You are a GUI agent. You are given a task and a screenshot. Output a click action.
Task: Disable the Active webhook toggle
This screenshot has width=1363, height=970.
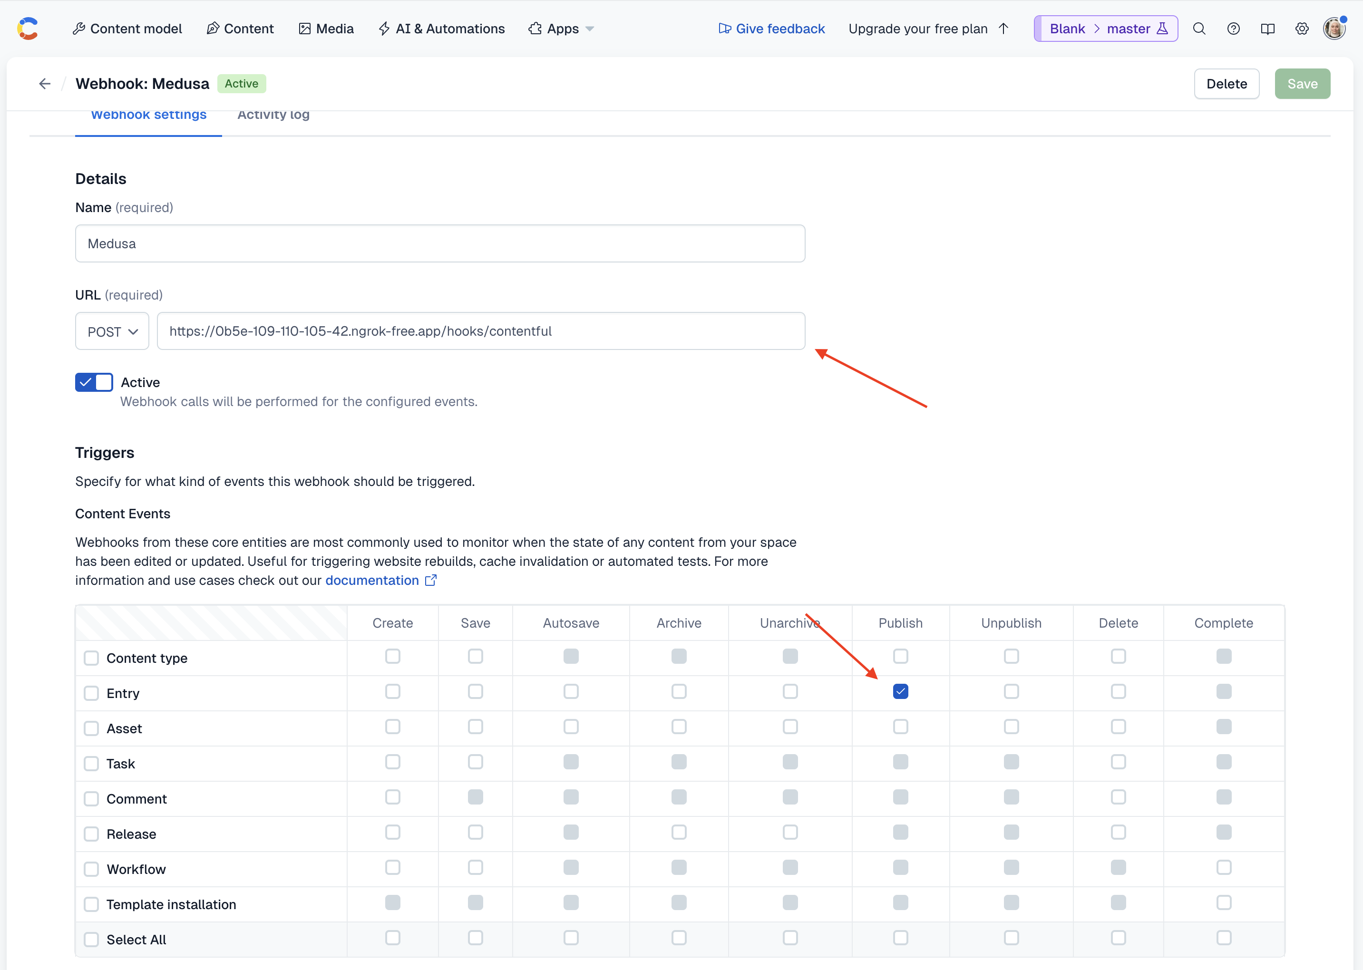point(93,382)
